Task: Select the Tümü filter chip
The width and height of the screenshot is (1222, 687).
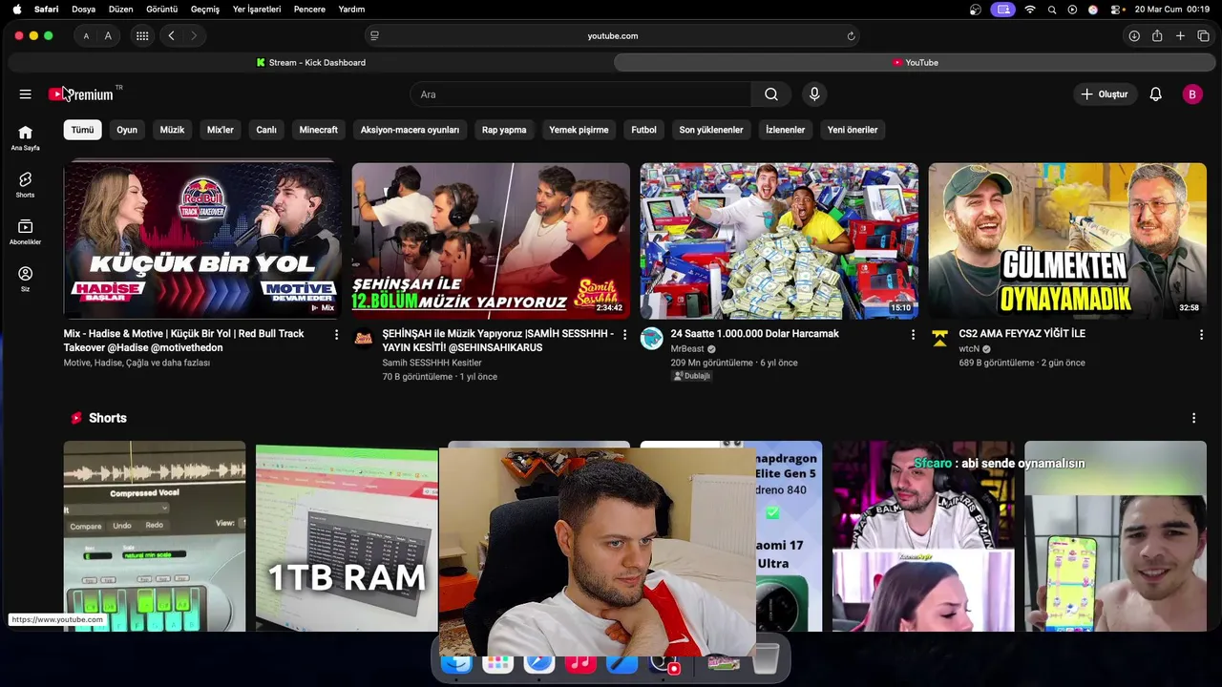Action: [83, 130]
